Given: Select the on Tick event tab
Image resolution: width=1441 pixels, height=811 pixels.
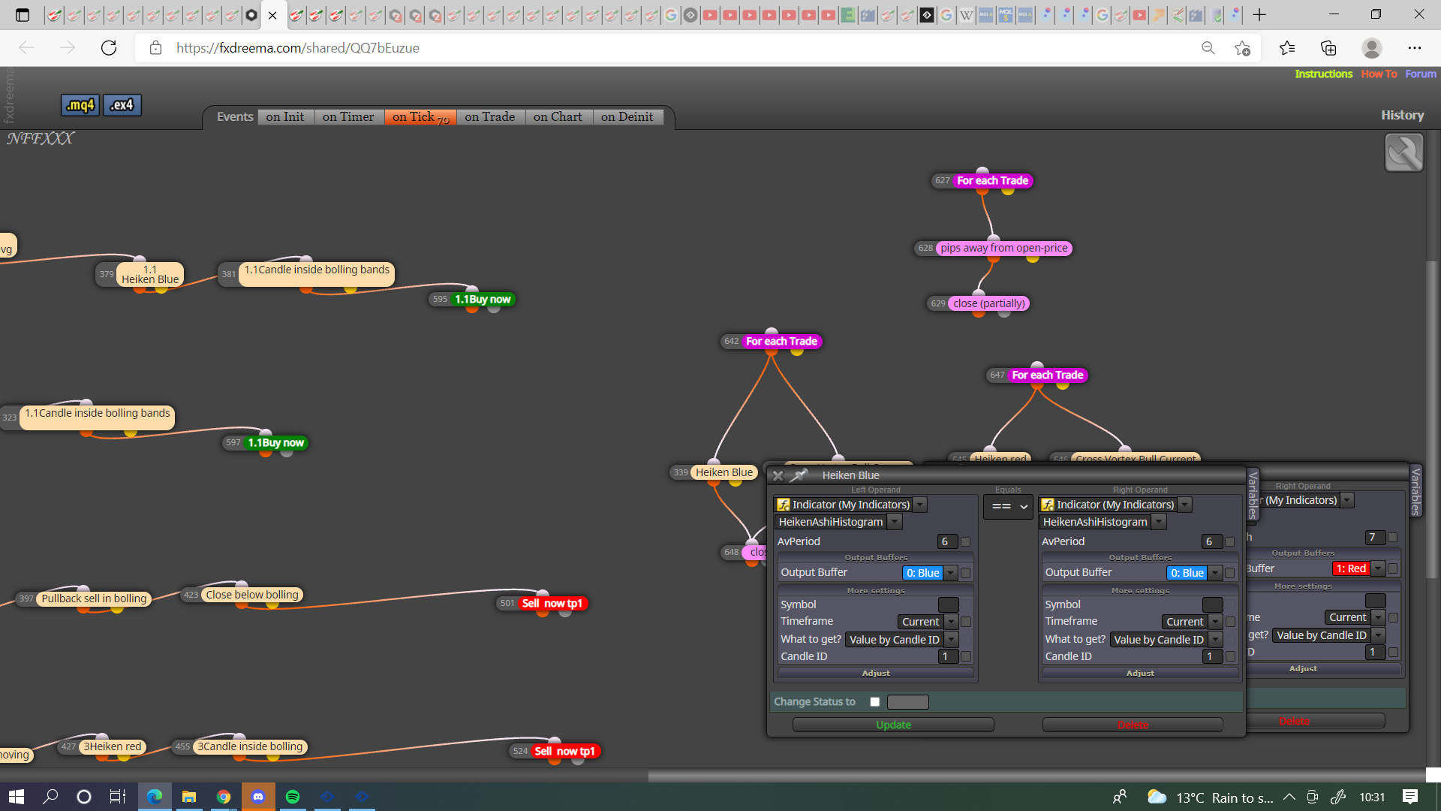Looking at the screenshot, I should tap(420, 117).
